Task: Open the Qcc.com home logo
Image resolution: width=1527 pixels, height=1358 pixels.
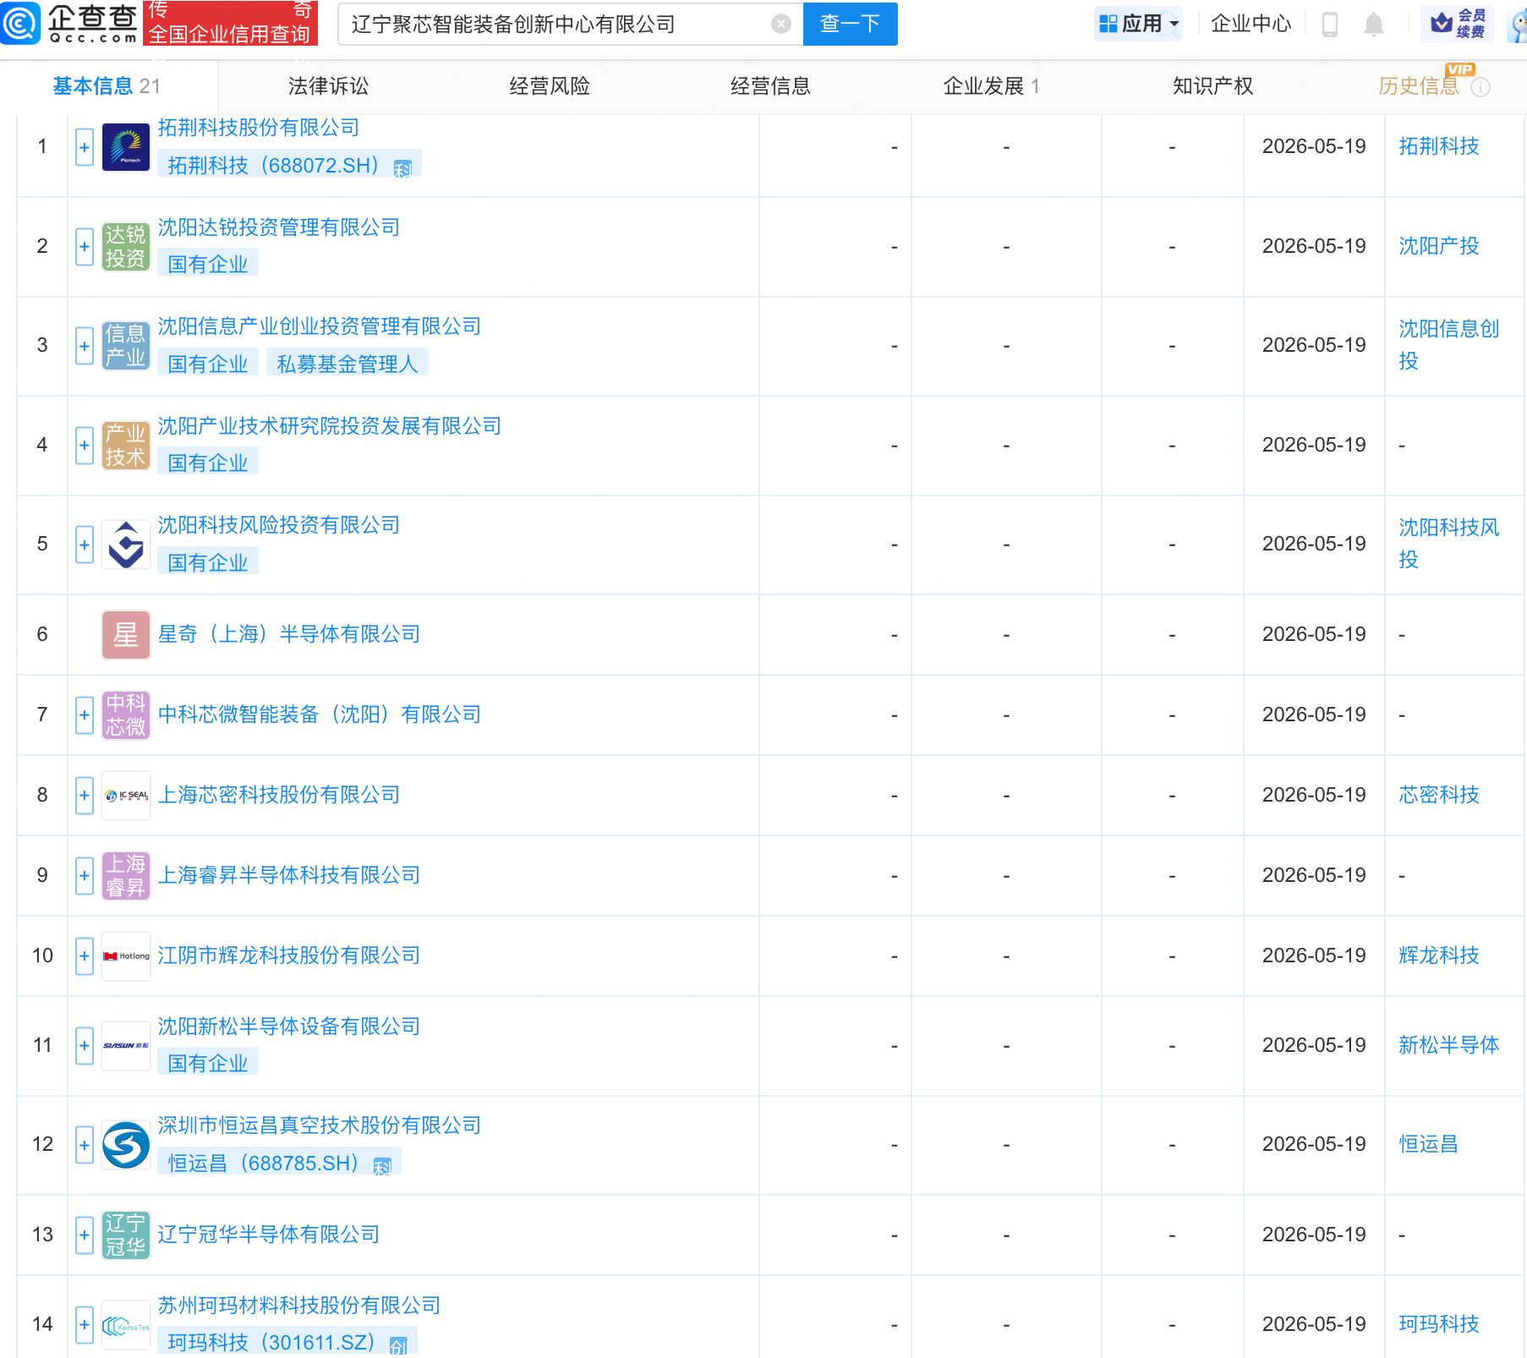Action: tap(69, 23)
